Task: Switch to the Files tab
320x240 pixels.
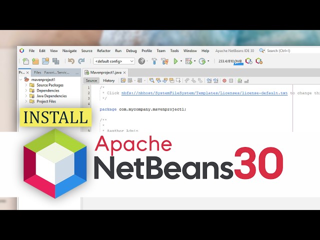Action: pos(37,72)
